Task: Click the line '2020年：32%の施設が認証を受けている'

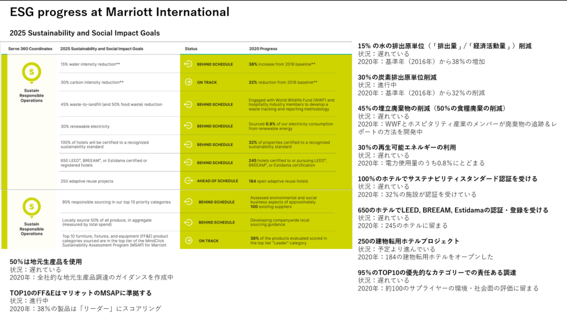Action: pyautogui.click(x=417, y=195)
